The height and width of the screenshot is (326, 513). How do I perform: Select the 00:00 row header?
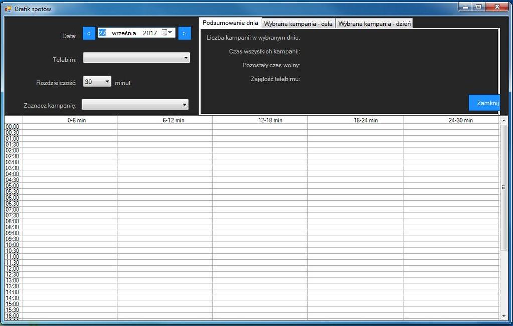coord(13,127)
